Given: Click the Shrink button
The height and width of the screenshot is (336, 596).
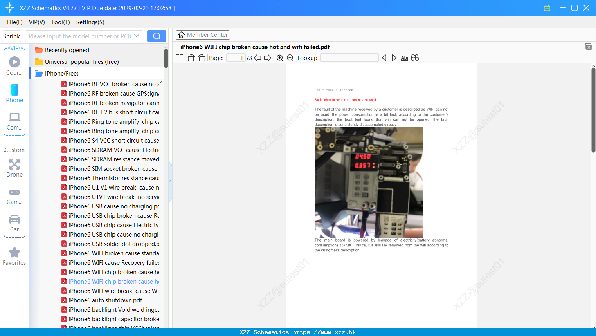Looking at the screenshot, I should tap(12, 36).
